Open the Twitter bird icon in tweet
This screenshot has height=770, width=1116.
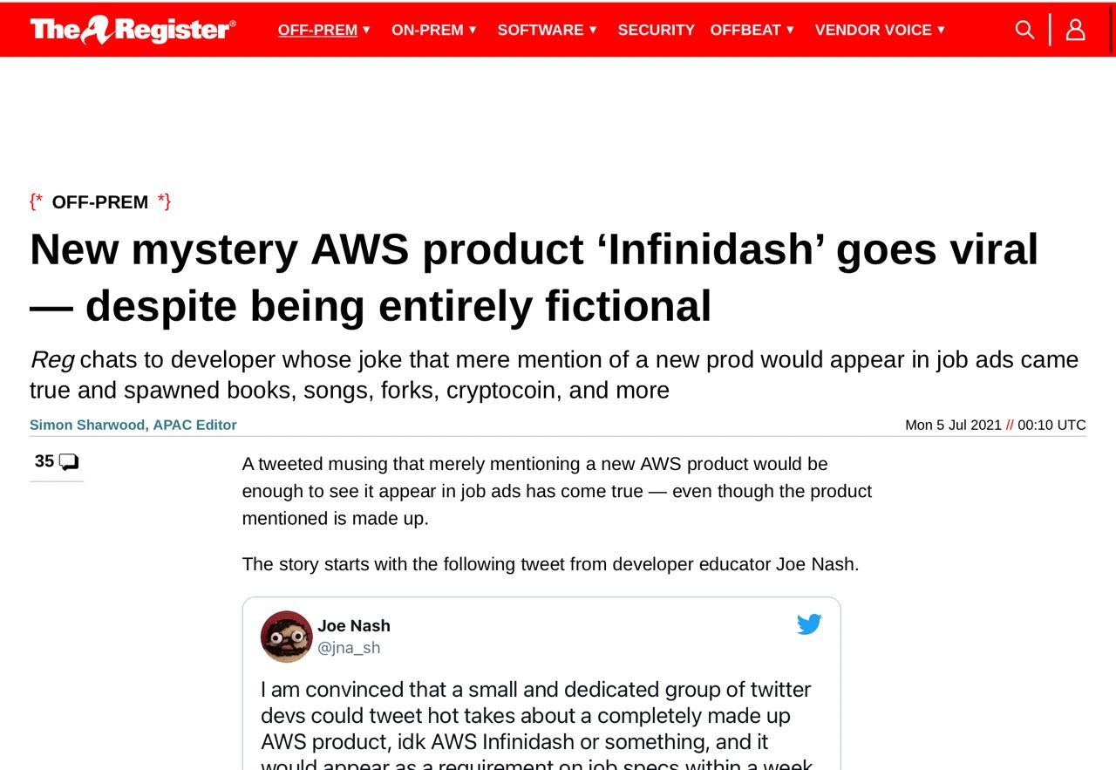point(809,624)
